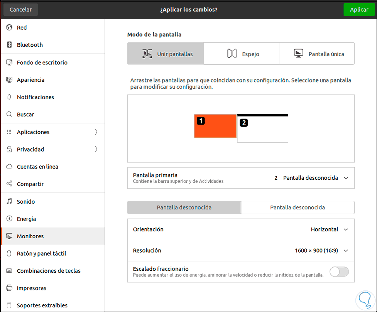Click the Impresoras printer icon

(9, 288)
